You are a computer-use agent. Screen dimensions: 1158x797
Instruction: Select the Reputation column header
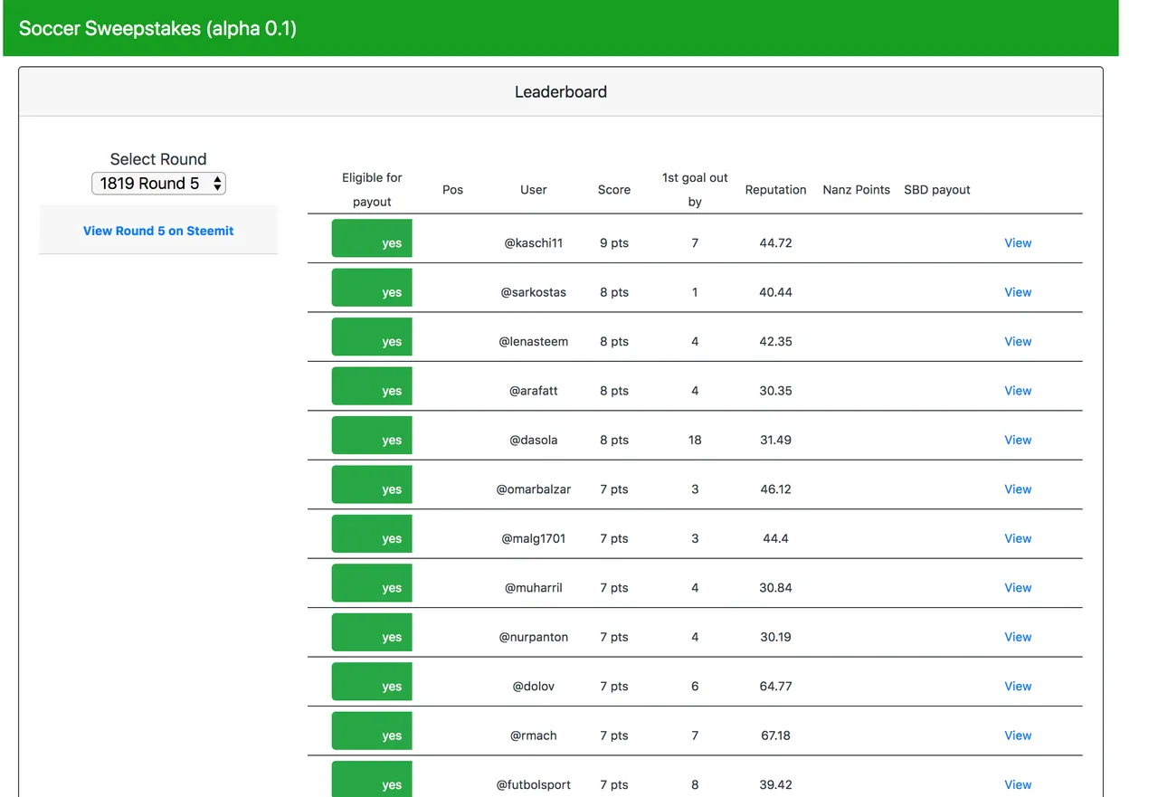[776, 190]
